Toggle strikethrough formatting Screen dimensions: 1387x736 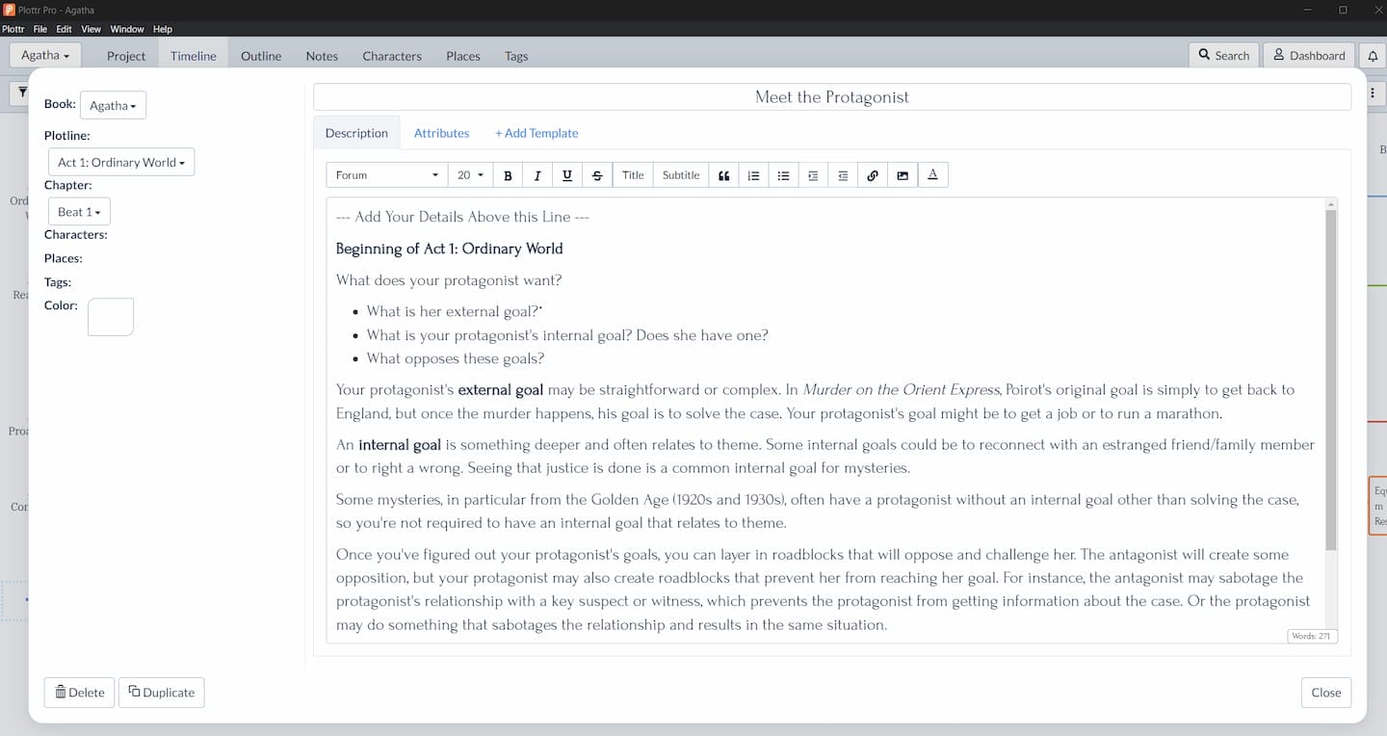point(597,174)
